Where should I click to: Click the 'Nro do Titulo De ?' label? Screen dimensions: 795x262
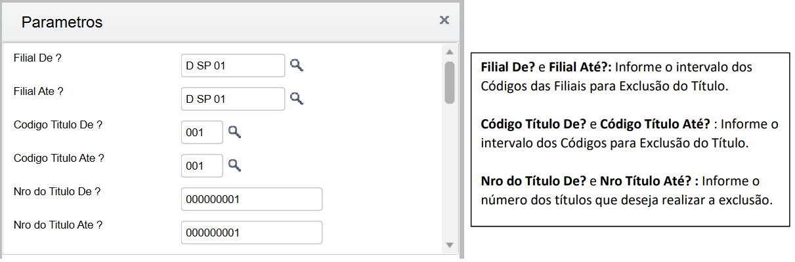click(x=56, y=191)
